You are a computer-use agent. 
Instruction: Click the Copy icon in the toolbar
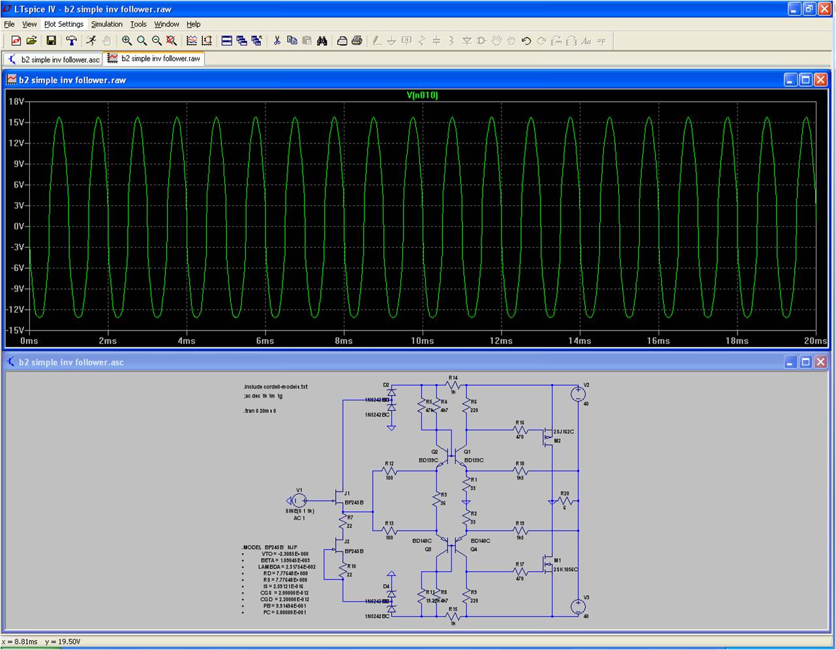click(x=292, y=40)
